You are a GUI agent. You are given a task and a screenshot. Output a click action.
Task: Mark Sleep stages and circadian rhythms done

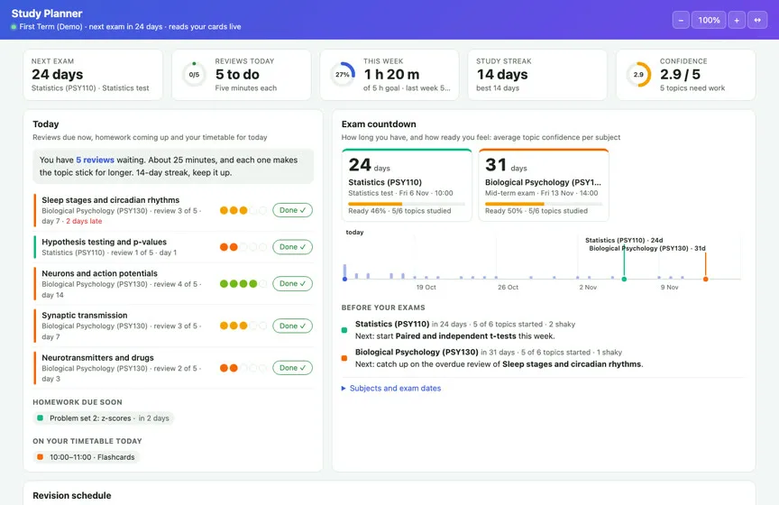click(x=293, y=210)
